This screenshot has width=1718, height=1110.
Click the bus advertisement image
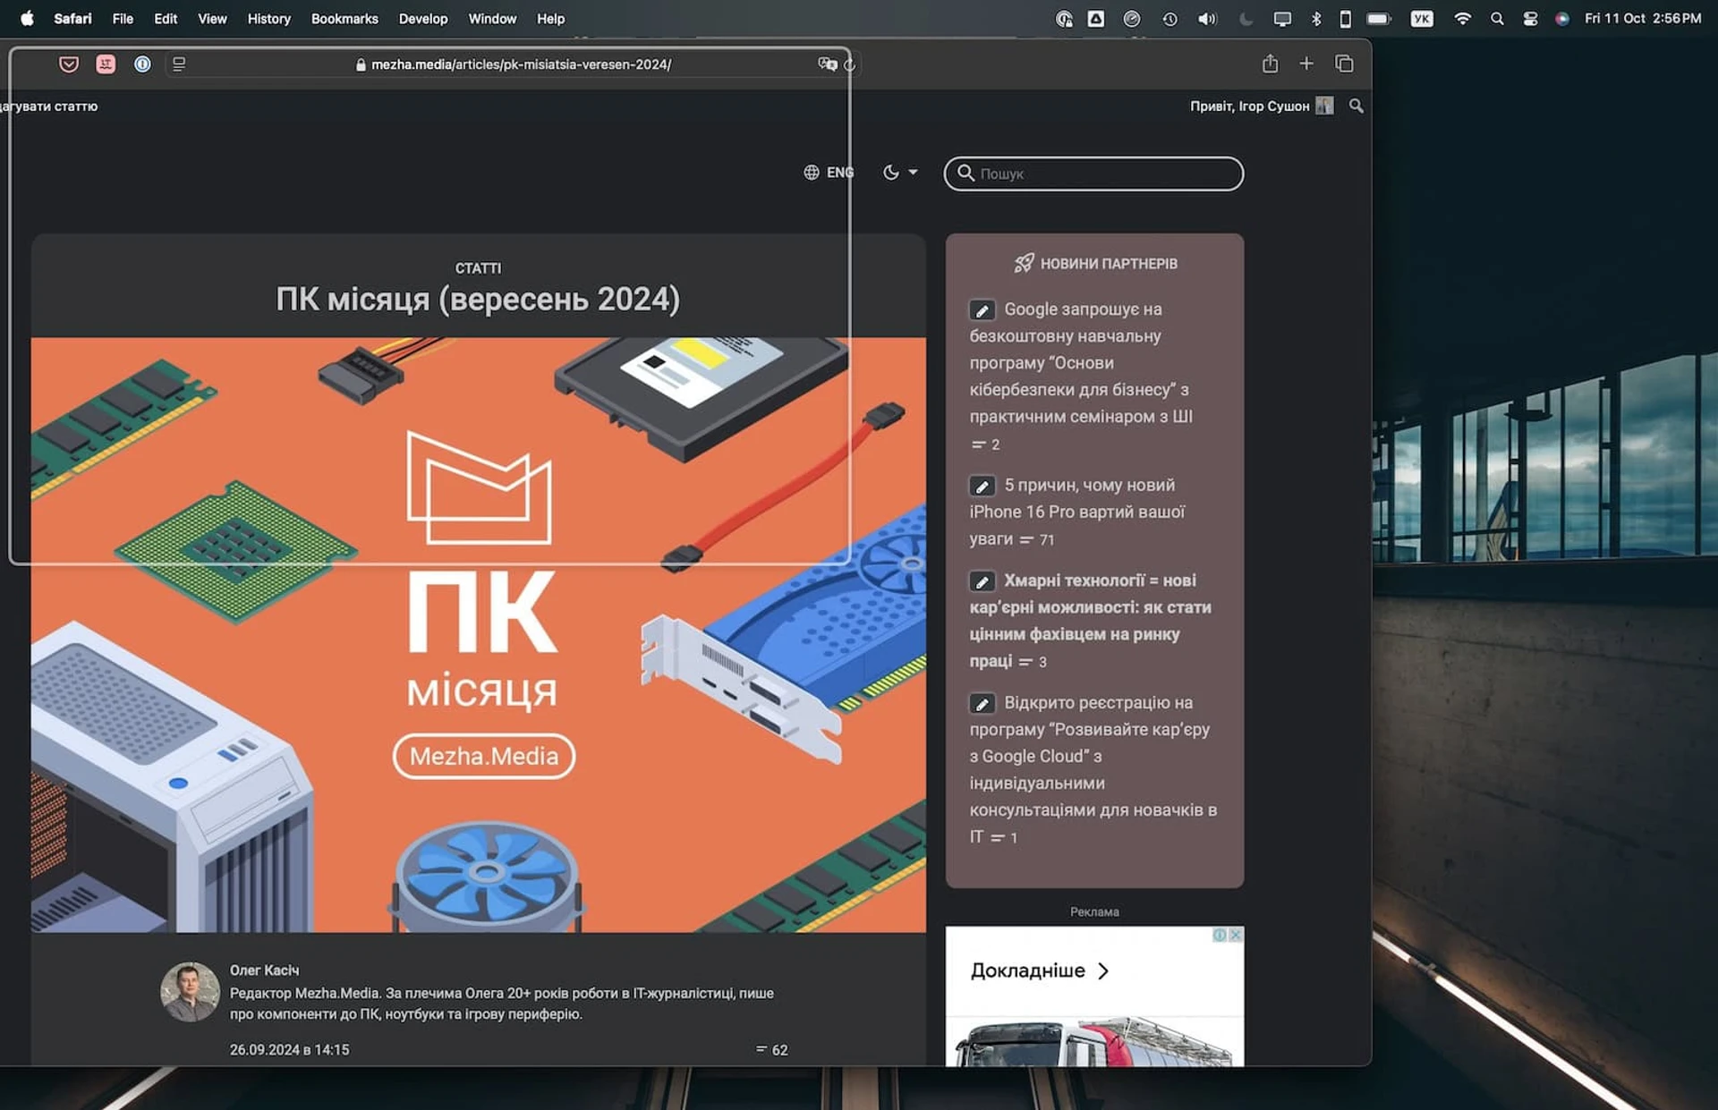(x=1094, y=1040)
